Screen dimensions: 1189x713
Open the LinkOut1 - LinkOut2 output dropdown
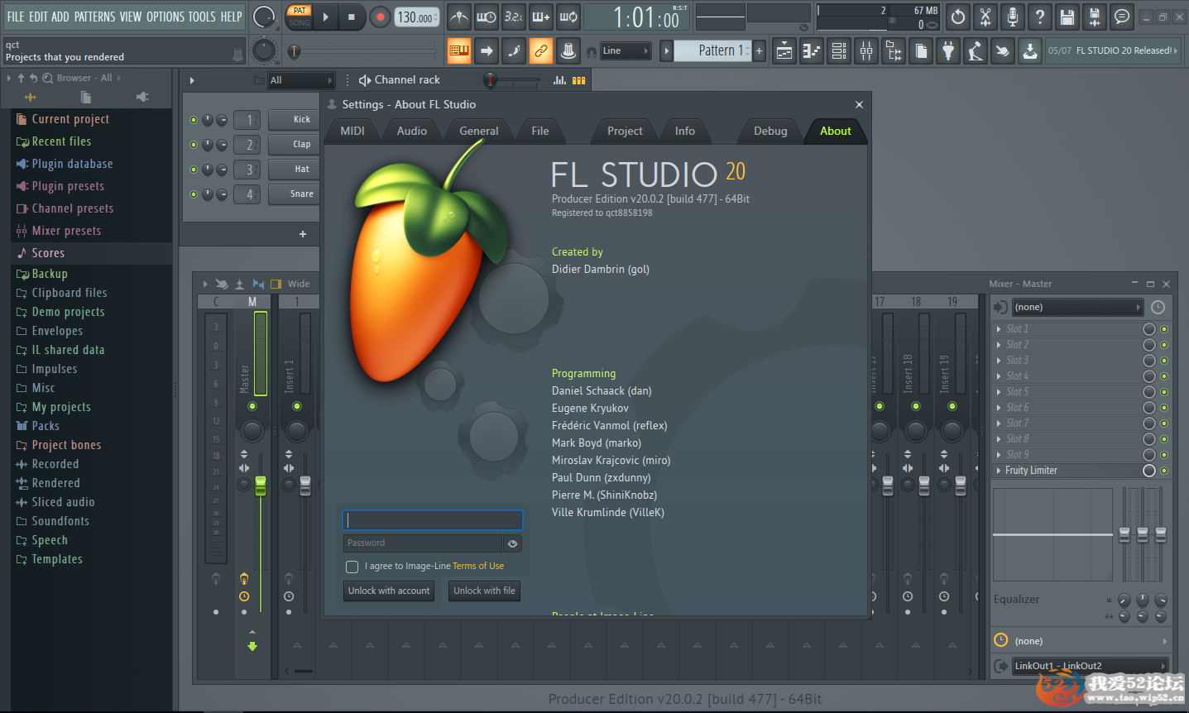1090,666
